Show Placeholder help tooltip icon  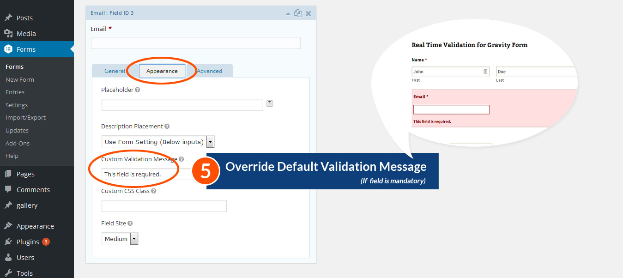138,90
